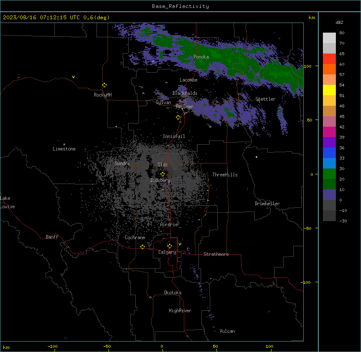Click yellow diamond marker below Cochrane
The image size is (361, 352).
point(142,247)
